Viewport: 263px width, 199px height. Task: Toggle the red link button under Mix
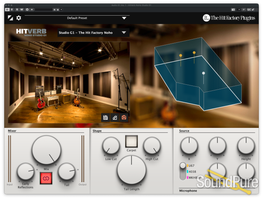[46, 178]
